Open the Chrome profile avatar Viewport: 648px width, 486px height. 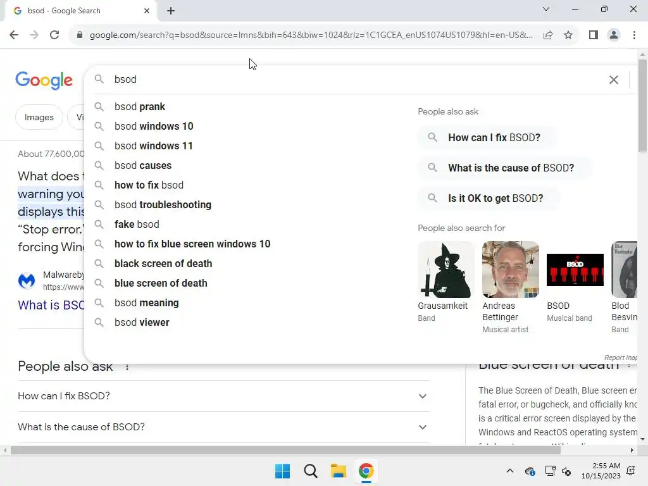[614, 35]
